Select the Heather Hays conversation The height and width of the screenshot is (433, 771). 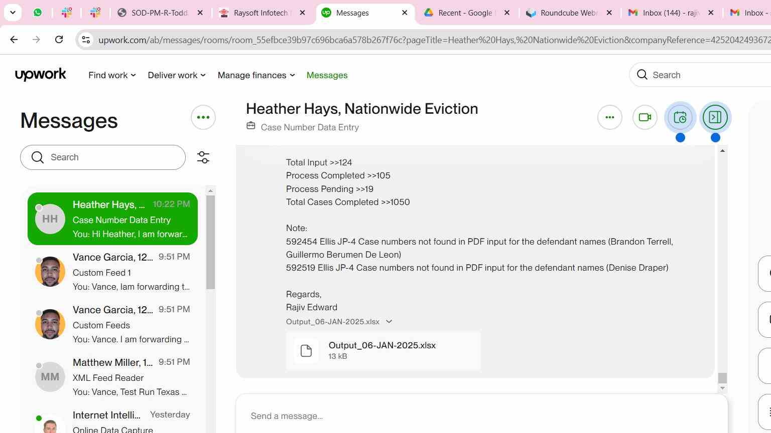112,219
